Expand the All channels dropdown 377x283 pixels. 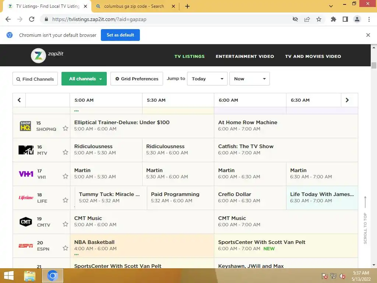pyautogui.click(x=84, y=79)
